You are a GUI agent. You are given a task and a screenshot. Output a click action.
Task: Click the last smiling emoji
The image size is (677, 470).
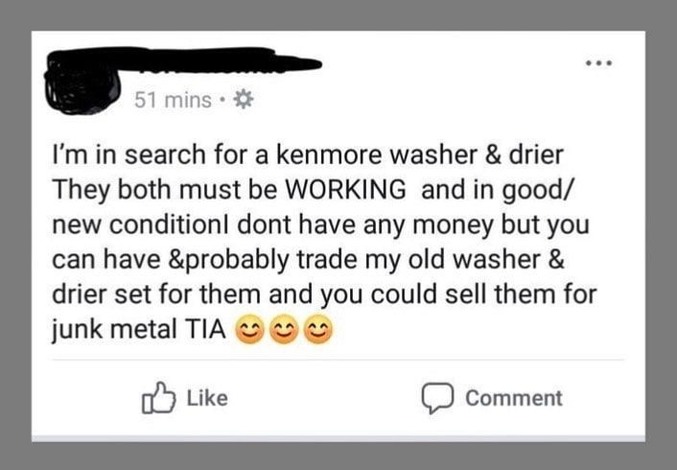tap(318, 329)
